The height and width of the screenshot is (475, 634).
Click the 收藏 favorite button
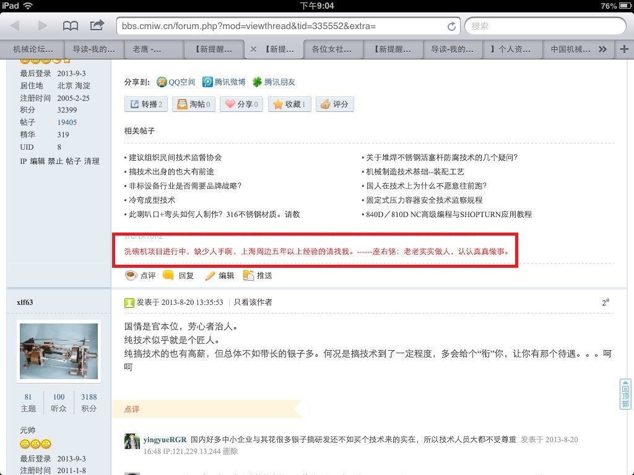289,105
